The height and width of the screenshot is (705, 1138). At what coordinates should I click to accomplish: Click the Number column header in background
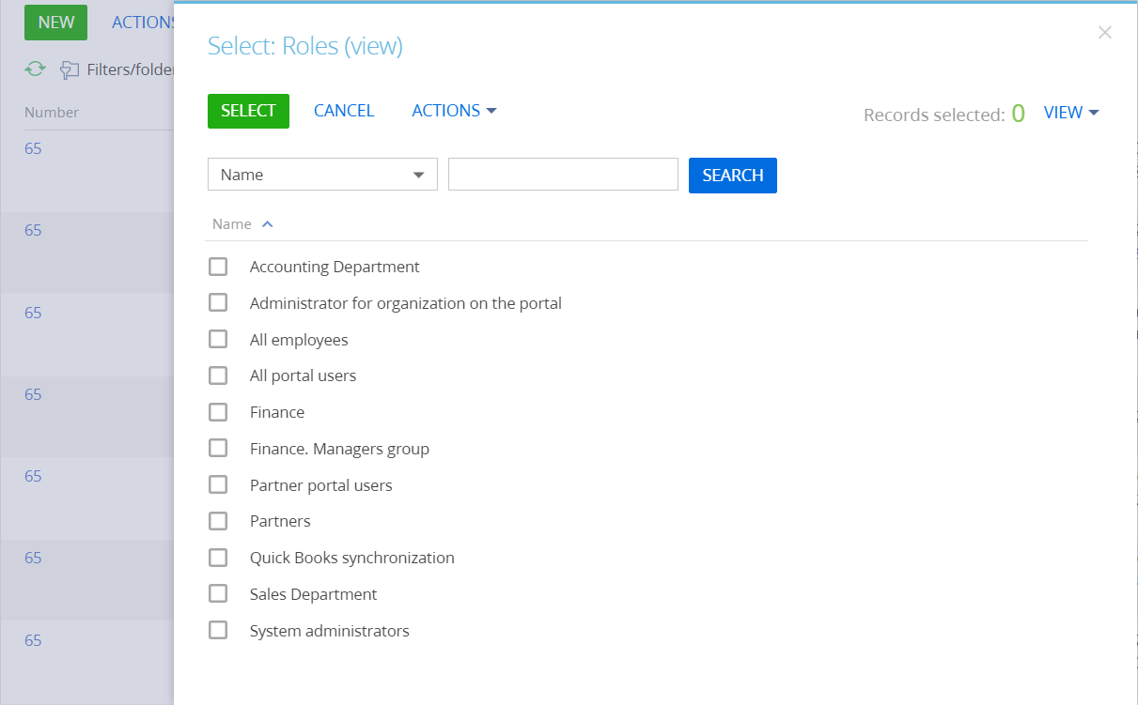pos(52,113)
